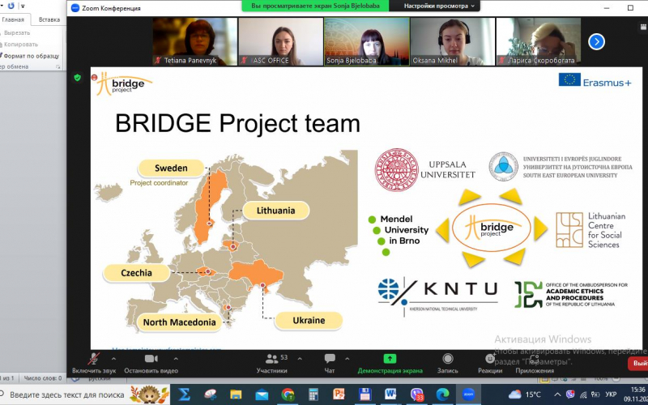Open the Приложения apps panel
This screenshot has height=405, width=648.
click(535, 363)
